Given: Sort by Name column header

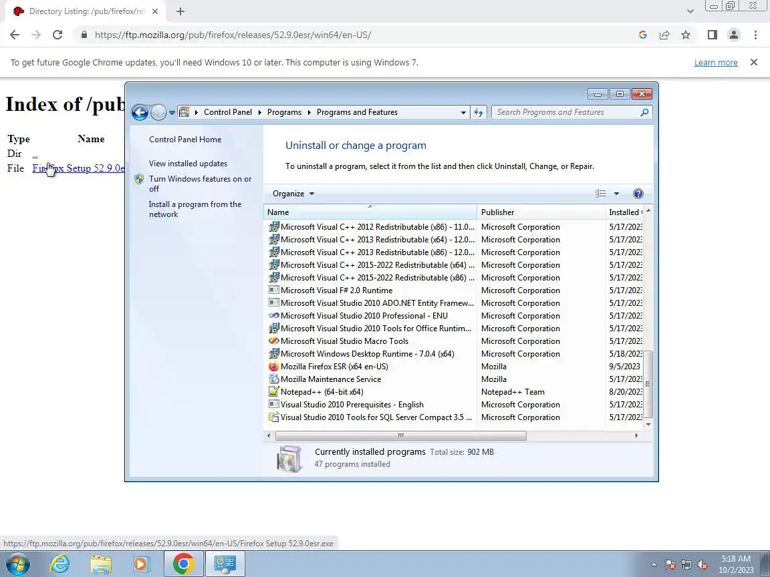Looking at the screenshot, I should coord(370,212).
